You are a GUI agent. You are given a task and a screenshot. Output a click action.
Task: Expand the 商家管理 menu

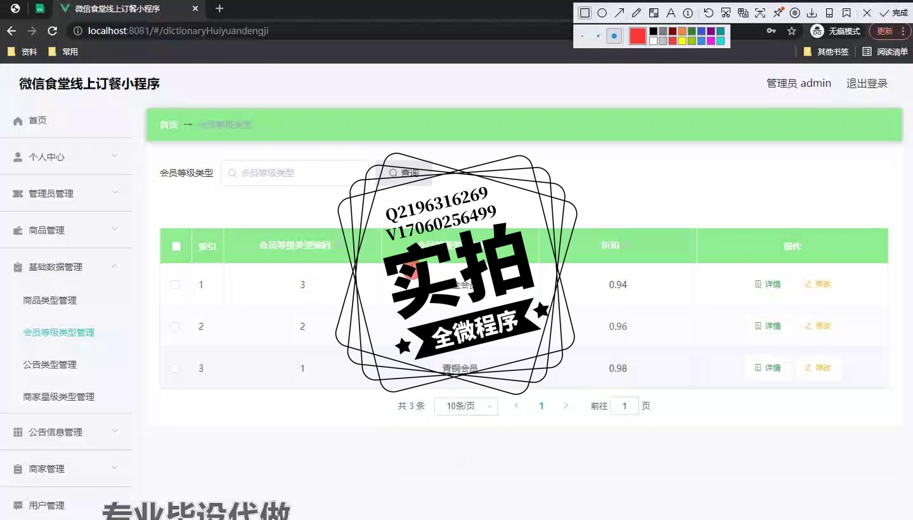tap(66, 469)
